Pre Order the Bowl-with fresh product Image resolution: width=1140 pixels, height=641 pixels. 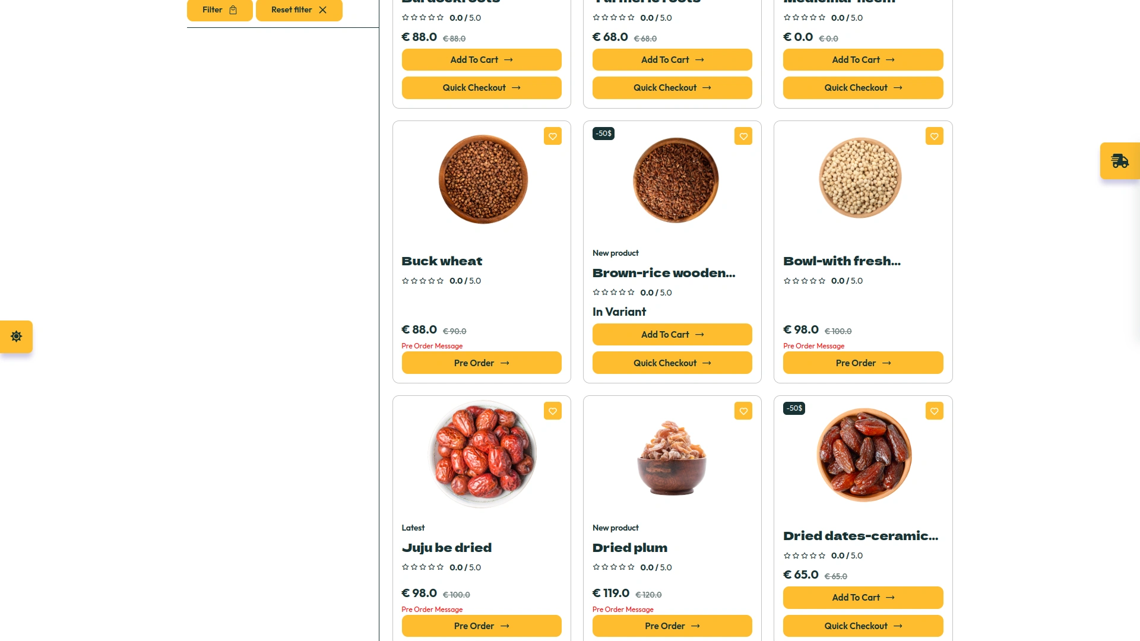click(863, 363)
